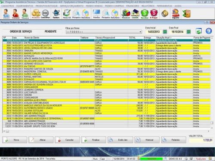
Task: Click the vertical scrollbar thumb of grid
Action: [212, 123]
